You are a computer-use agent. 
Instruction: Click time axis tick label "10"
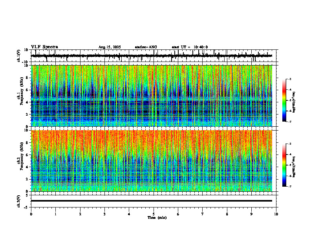(276, 214)
